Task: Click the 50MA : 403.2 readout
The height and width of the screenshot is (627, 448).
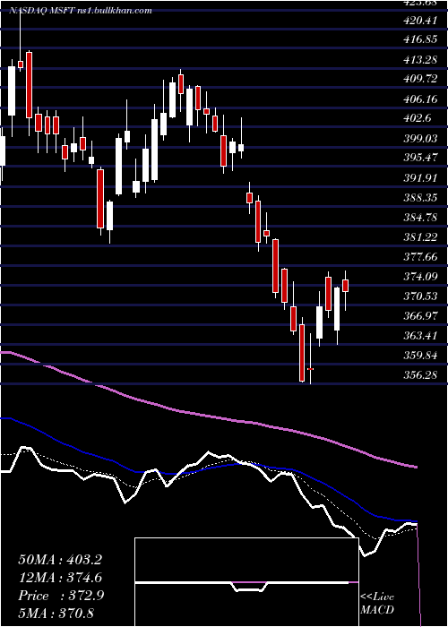Action: pos(60,560)
